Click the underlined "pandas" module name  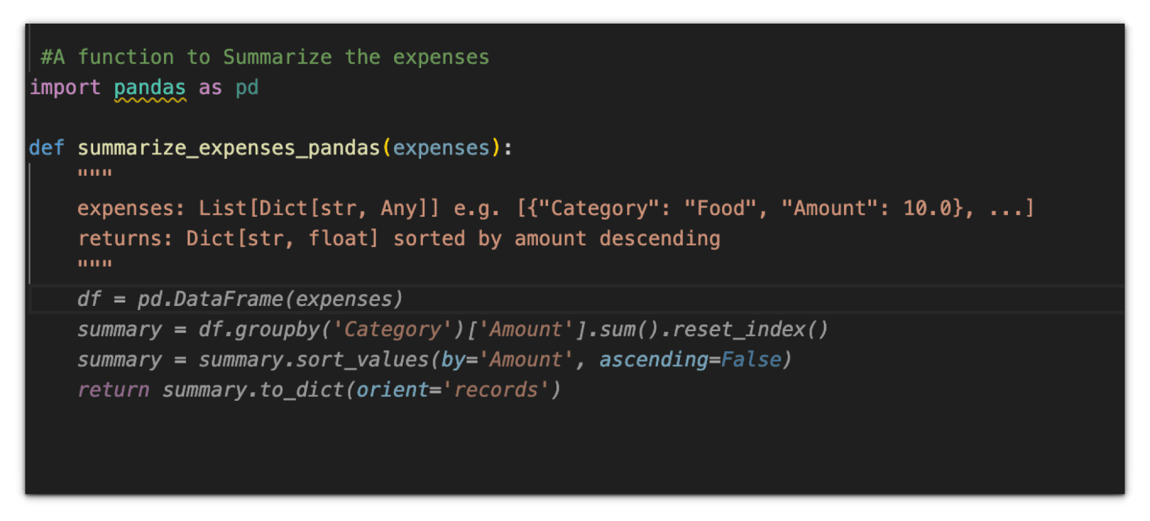(150, 87)
